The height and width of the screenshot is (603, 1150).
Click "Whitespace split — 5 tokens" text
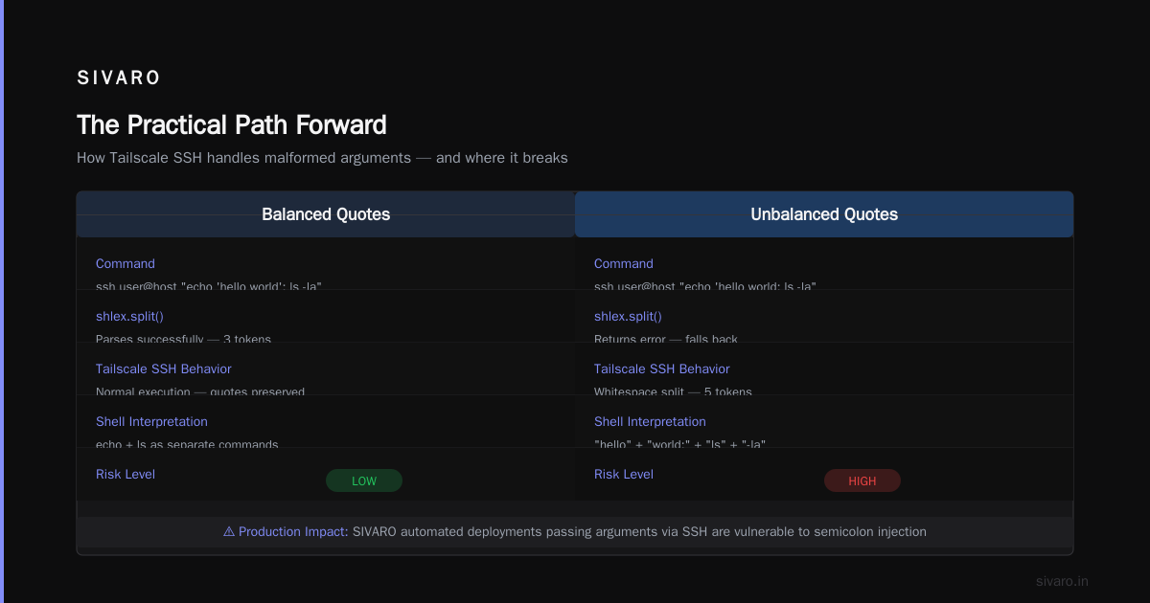pos(673,391)
